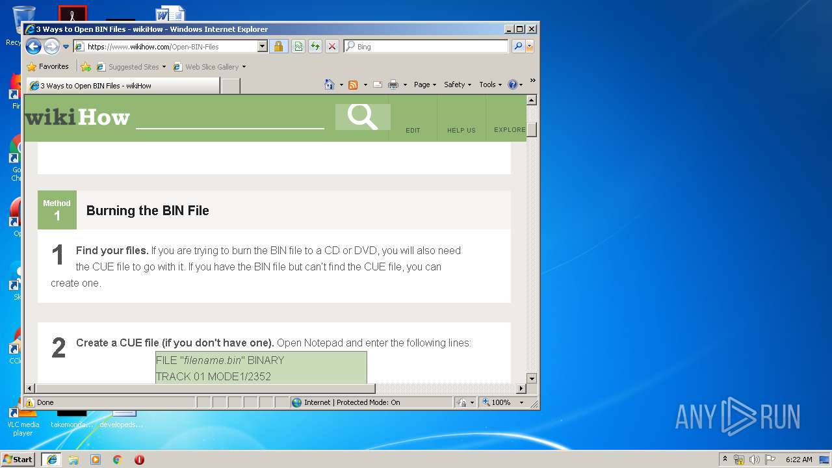Expand the Print dropdown arrow
Screen dimensions: 832x468
(405, 84)
